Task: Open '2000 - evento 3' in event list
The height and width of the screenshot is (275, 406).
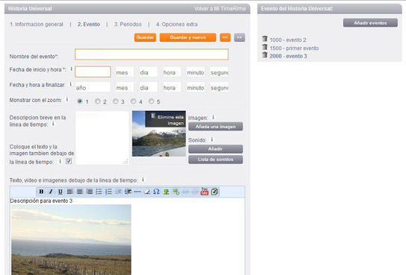Action: pos(288,56)
